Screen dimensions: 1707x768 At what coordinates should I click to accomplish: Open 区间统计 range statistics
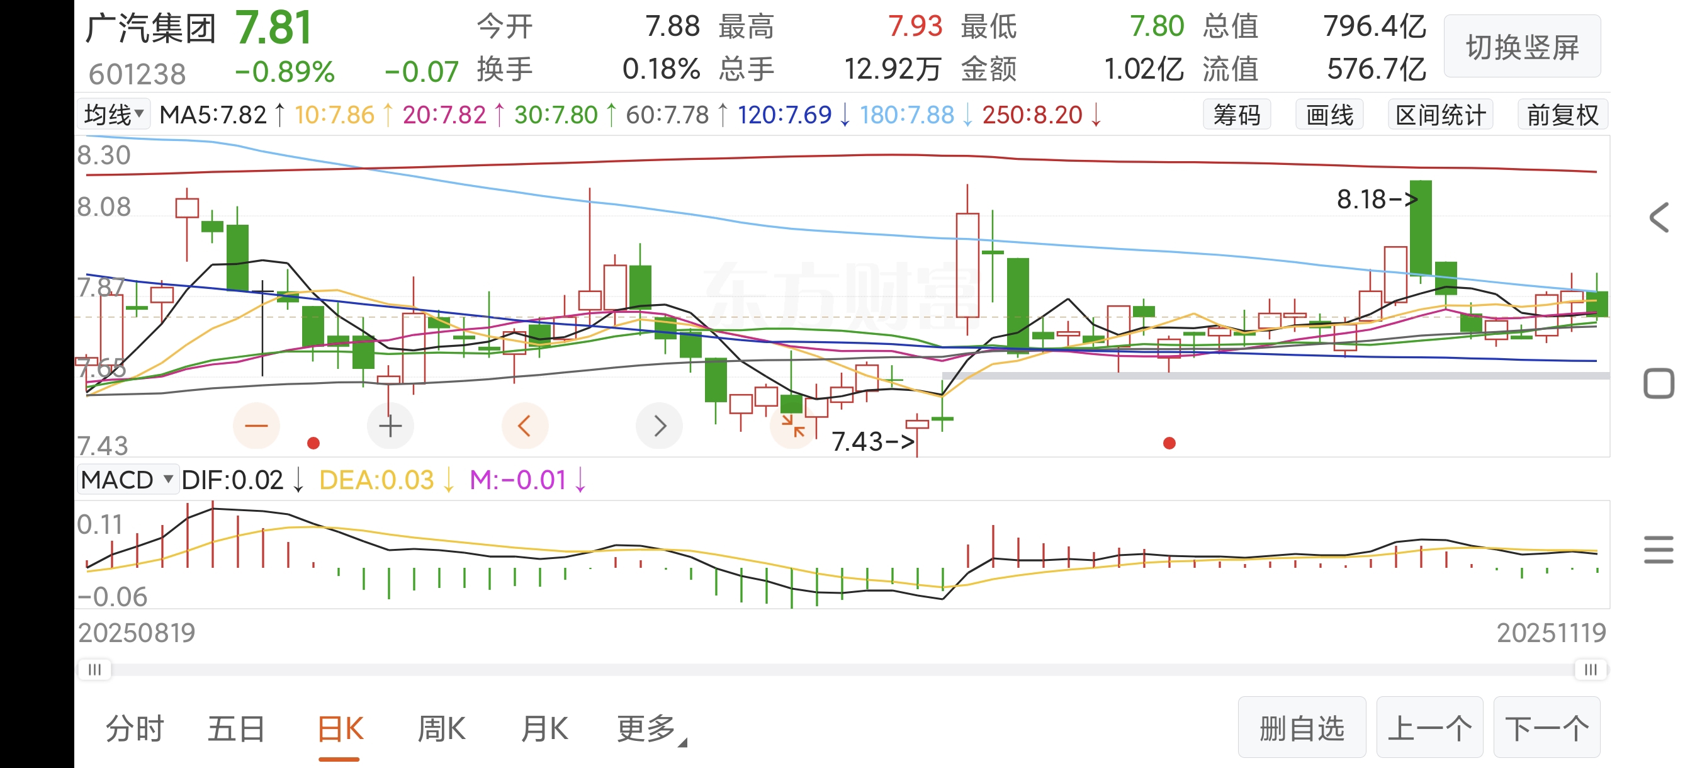[x=1440, y=115]
